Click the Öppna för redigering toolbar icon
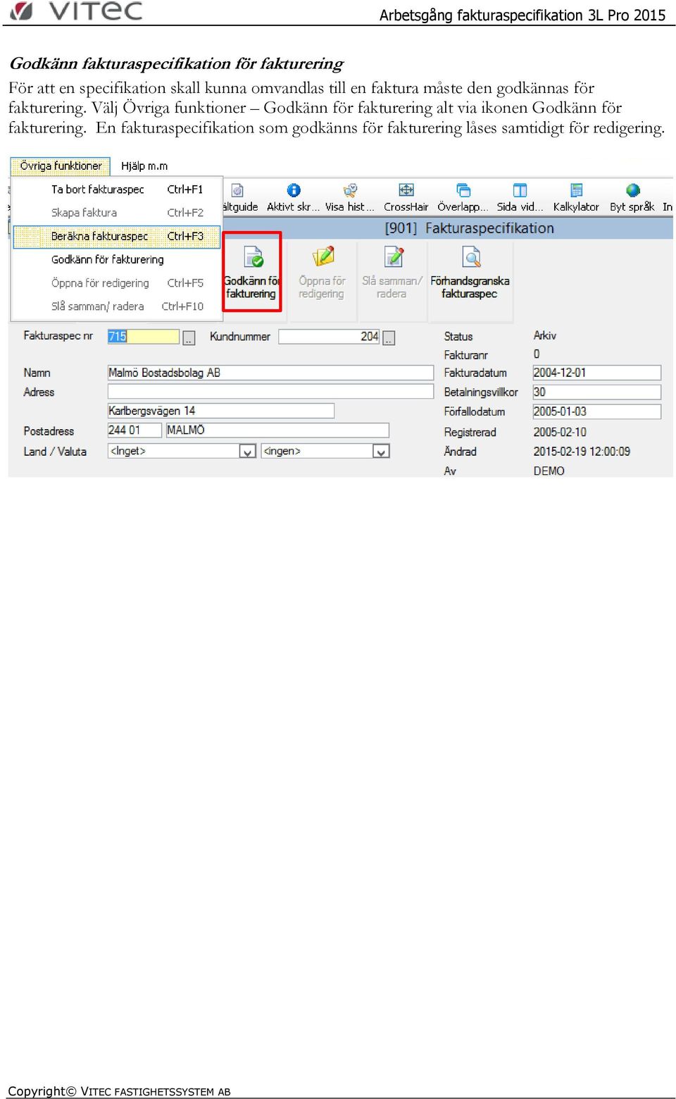The image size is (676, 1099). coord(323,272)
